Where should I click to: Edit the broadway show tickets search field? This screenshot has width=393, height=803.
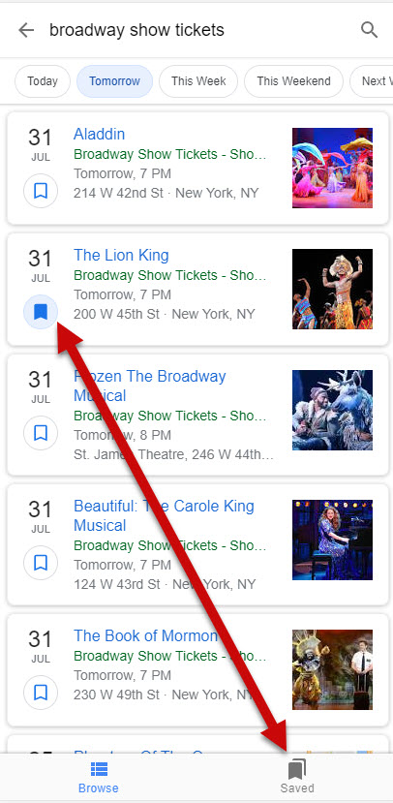click(197, 30)
